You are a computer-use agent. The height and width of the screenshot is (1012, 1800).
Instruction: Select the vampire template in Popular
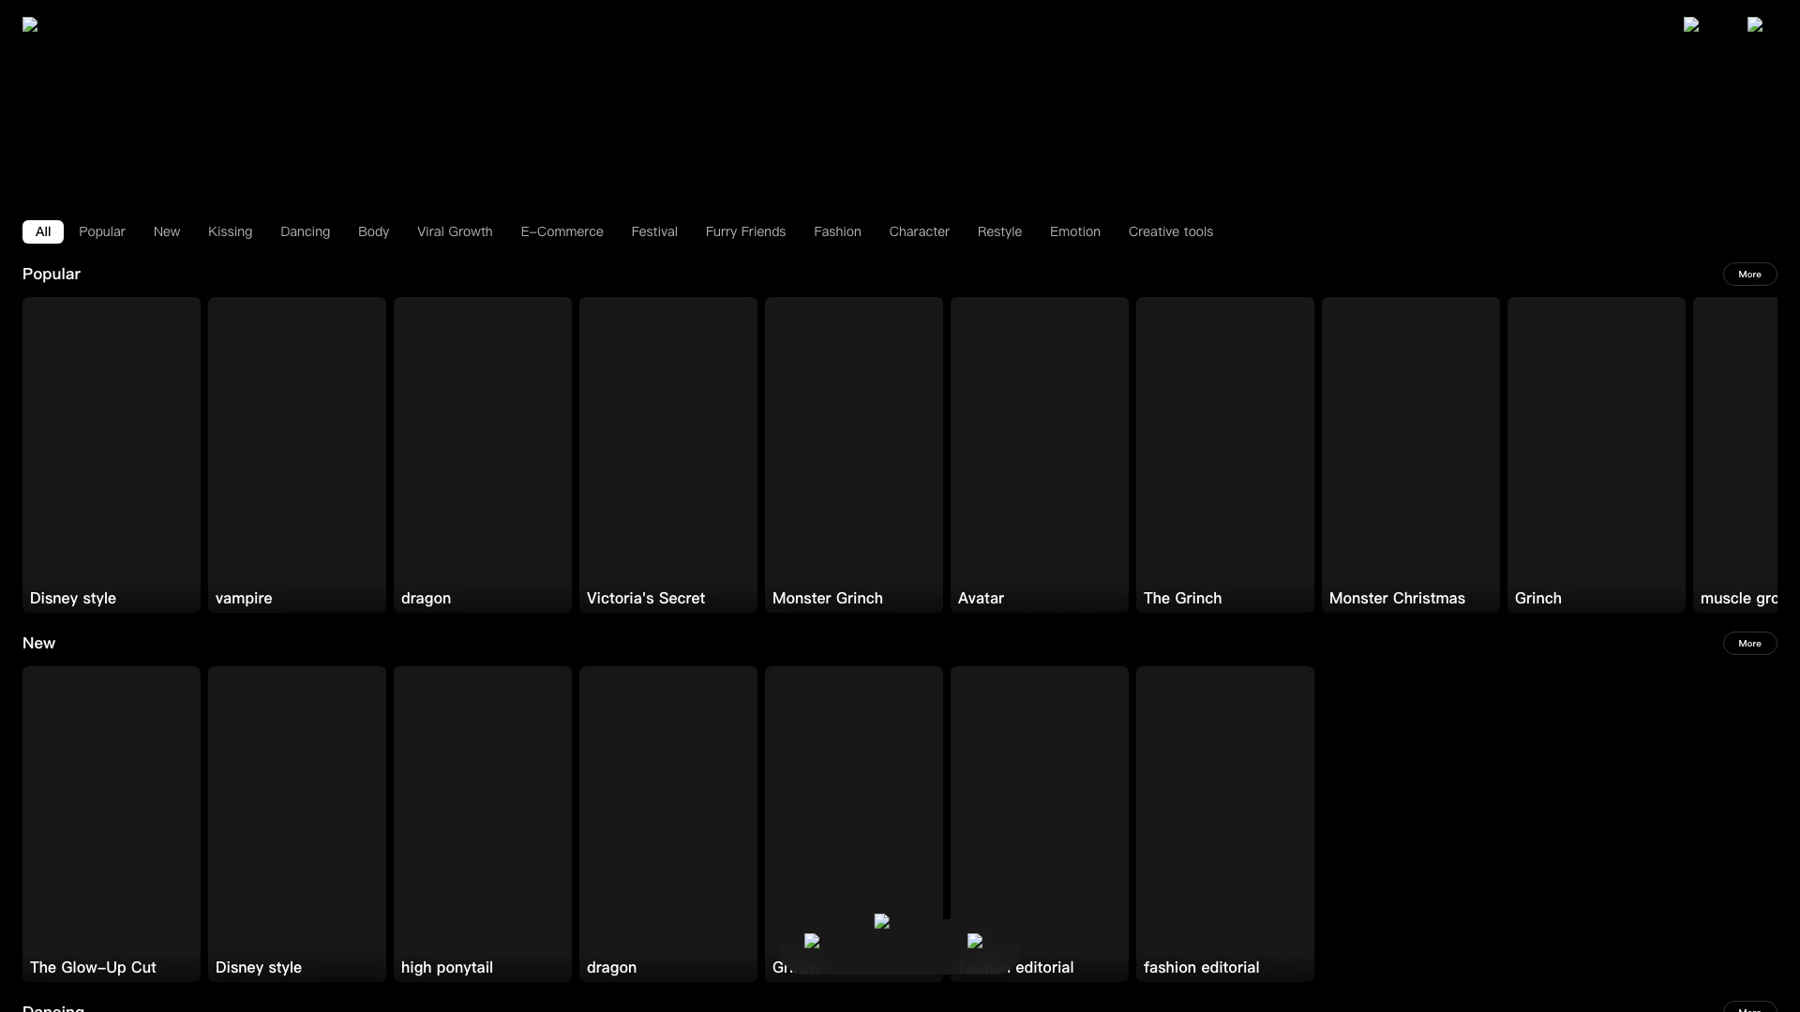(296, 454)
